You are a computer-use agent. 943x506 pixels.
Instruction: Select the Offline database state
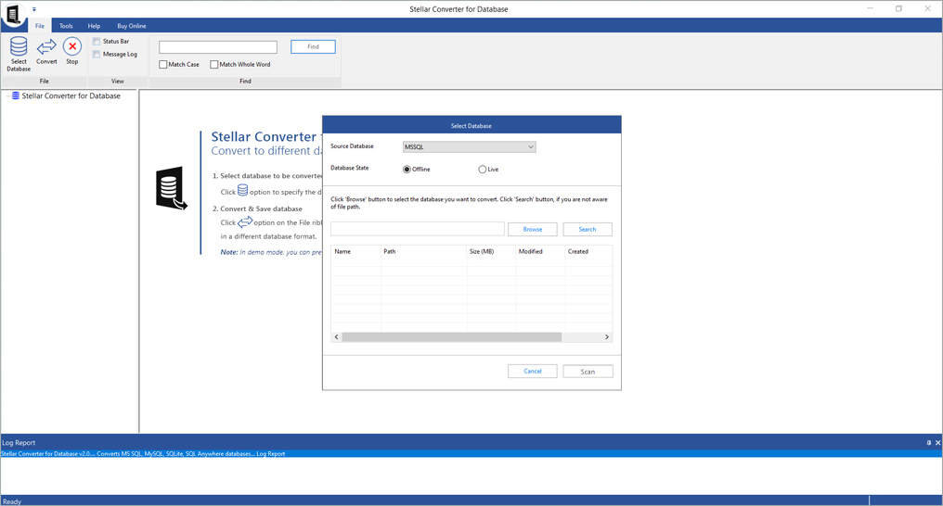click(x=407, y=170)
